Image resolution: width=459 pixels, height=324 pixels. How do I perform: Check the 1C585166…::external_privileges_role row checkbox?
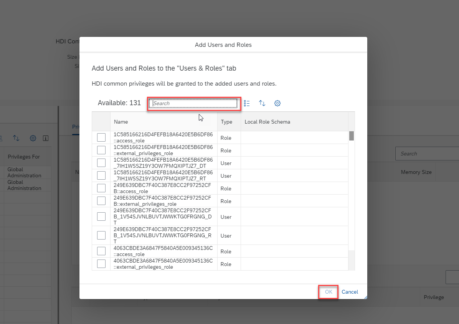101,150
